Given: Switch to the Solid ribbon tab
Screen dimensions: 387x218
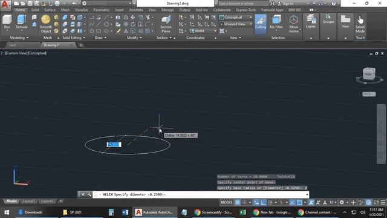Looking at the screenshot, I should click(x=35, y=10).
